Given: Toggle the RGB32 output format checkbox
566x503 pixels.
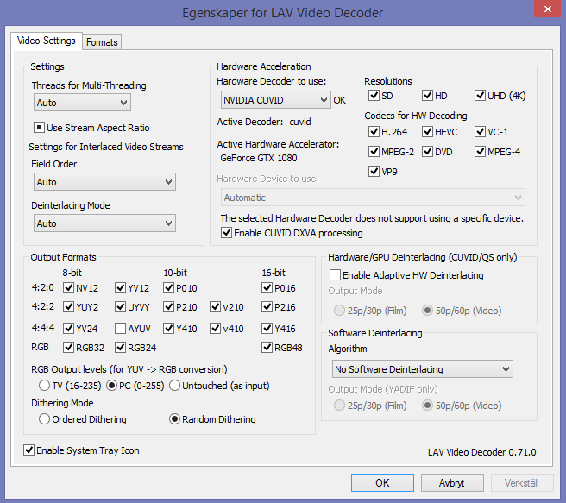Looking at the screenshot, I should [x=68, y=348].
